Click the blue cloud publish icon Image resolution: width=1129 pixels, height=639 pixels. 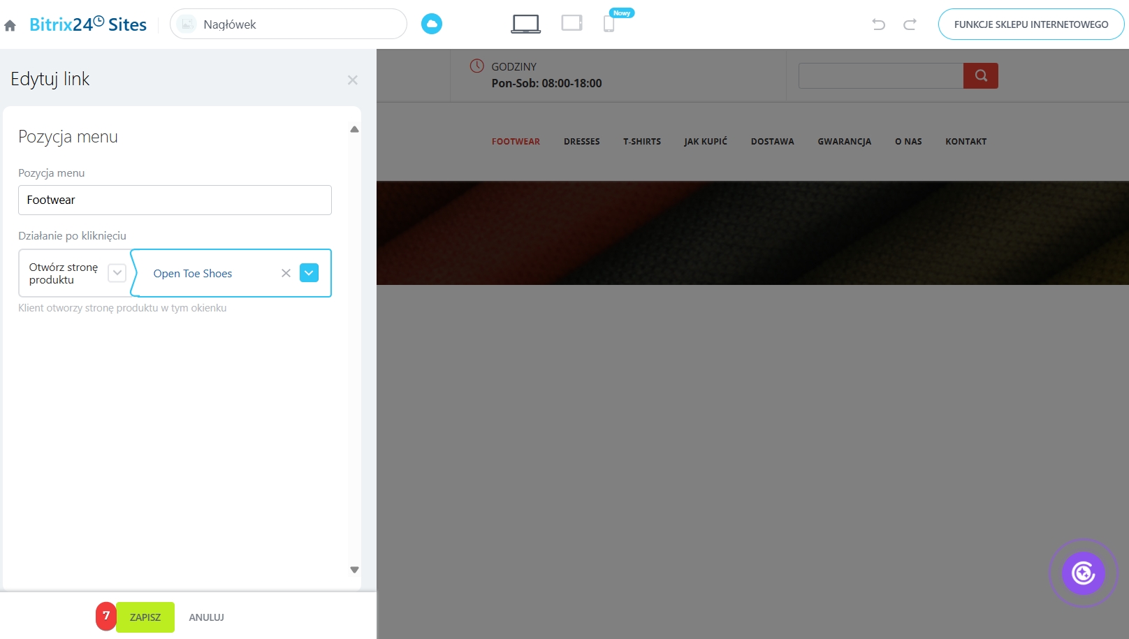(432, 24)
